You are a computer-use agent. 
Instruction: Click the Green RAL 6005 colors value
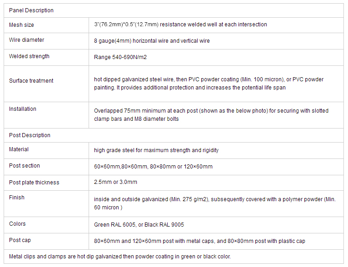point(139,225)
